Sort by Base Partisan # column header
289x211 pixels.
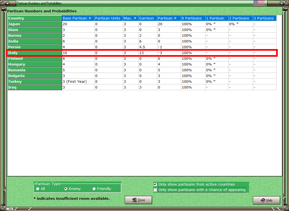point(78,18)
